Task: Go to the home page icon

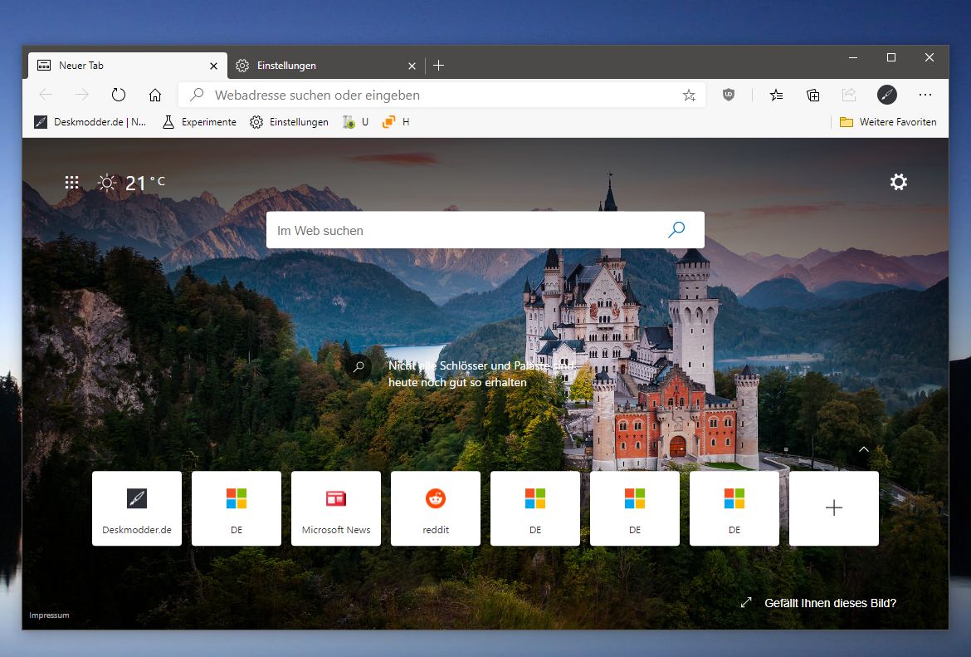Action: (155, 95)
